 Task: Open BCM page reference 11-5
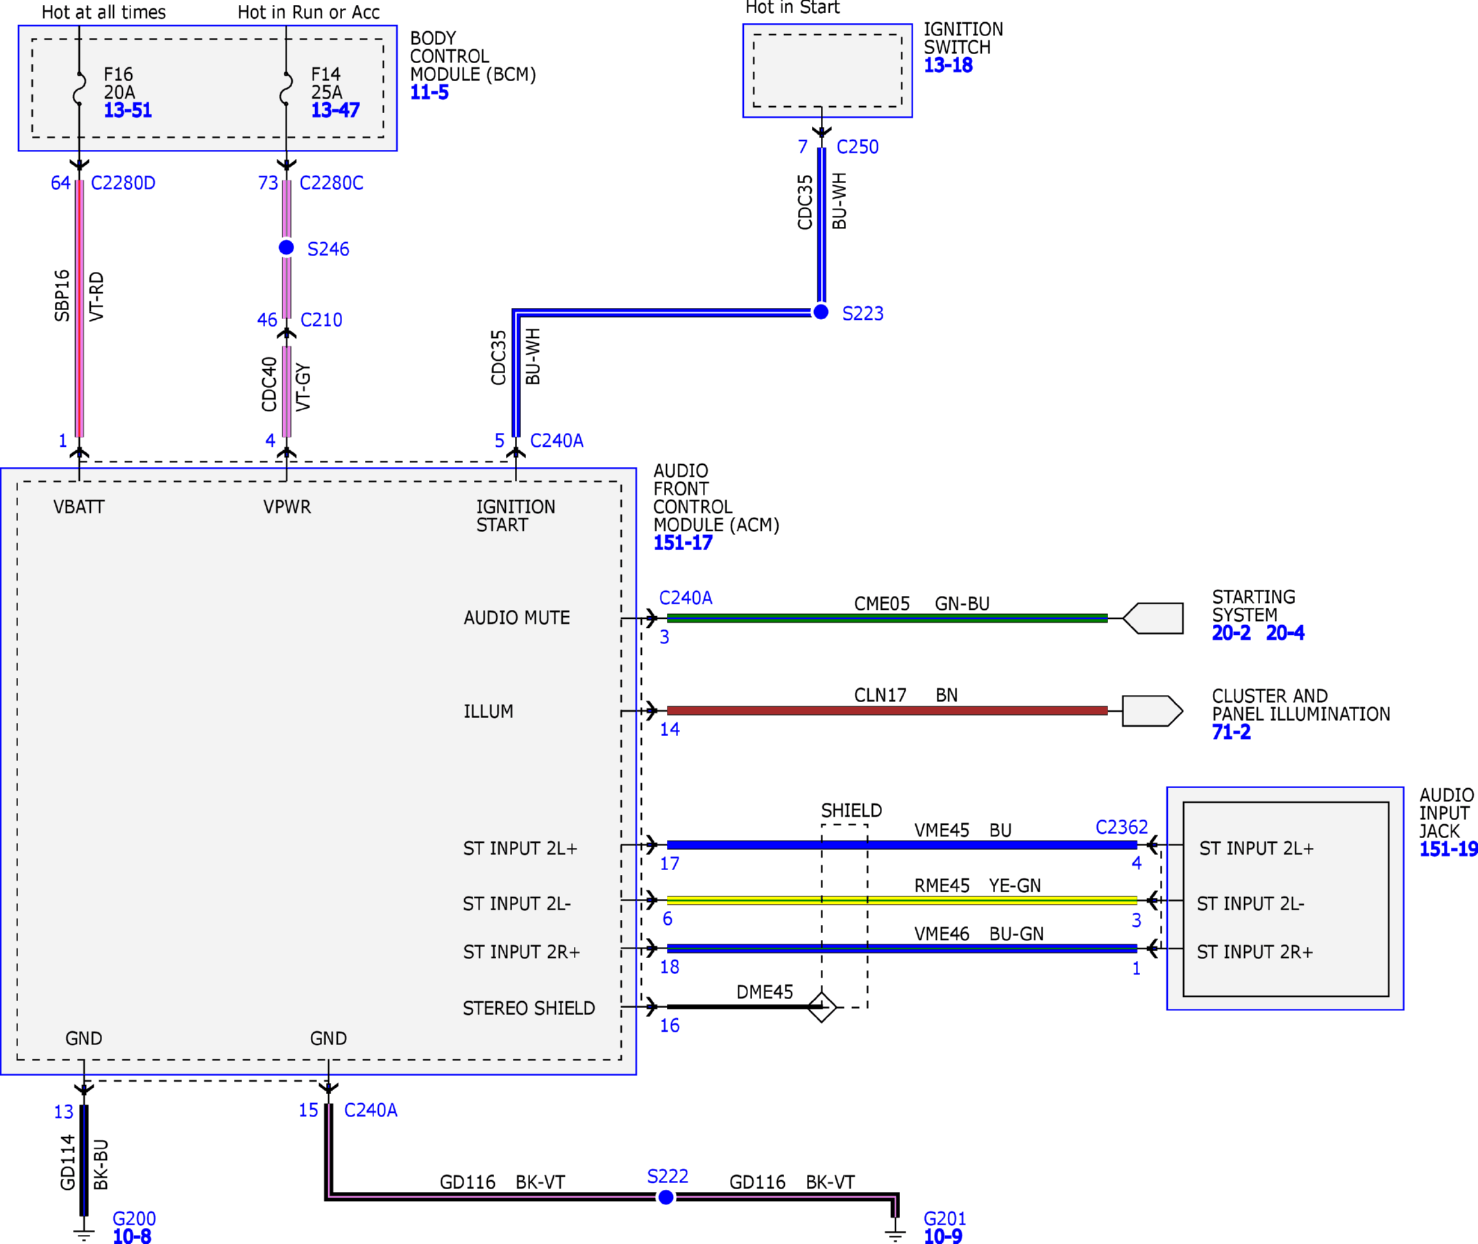(x=429, y=92)
